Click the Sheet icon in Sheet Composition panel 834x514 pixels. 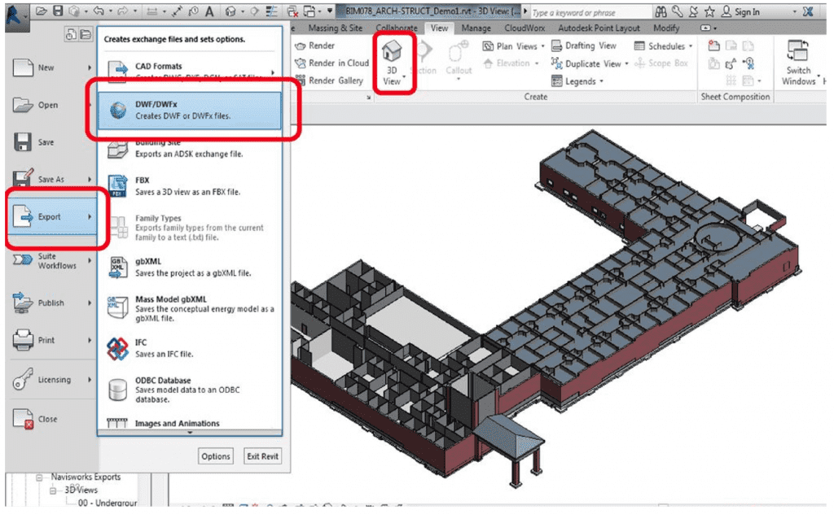pos(713,46)
